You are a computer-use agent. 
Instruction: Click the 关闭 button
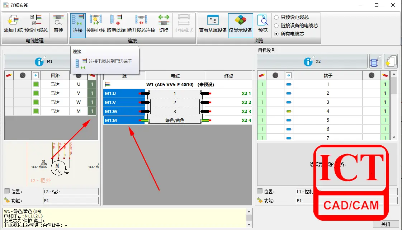(386, 224)
